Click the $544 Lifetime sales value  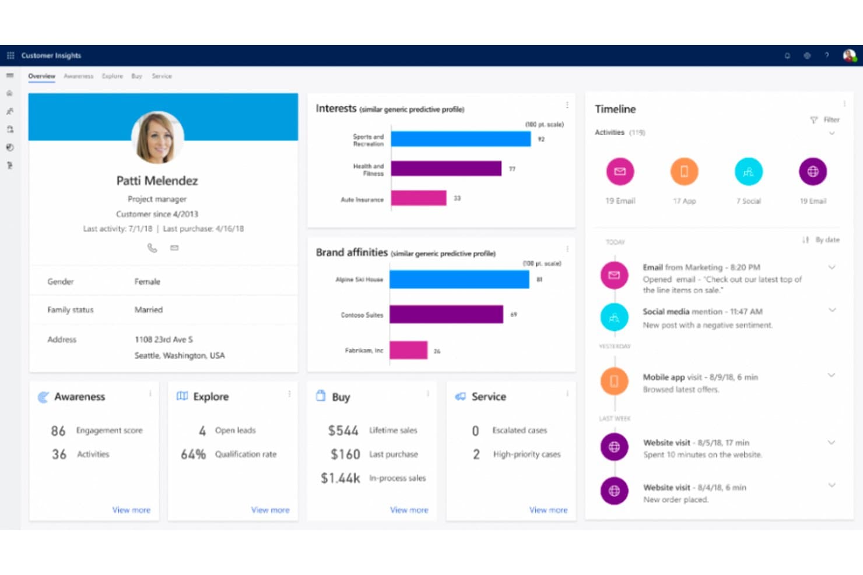pyautogui.click(x=343, y=431)
